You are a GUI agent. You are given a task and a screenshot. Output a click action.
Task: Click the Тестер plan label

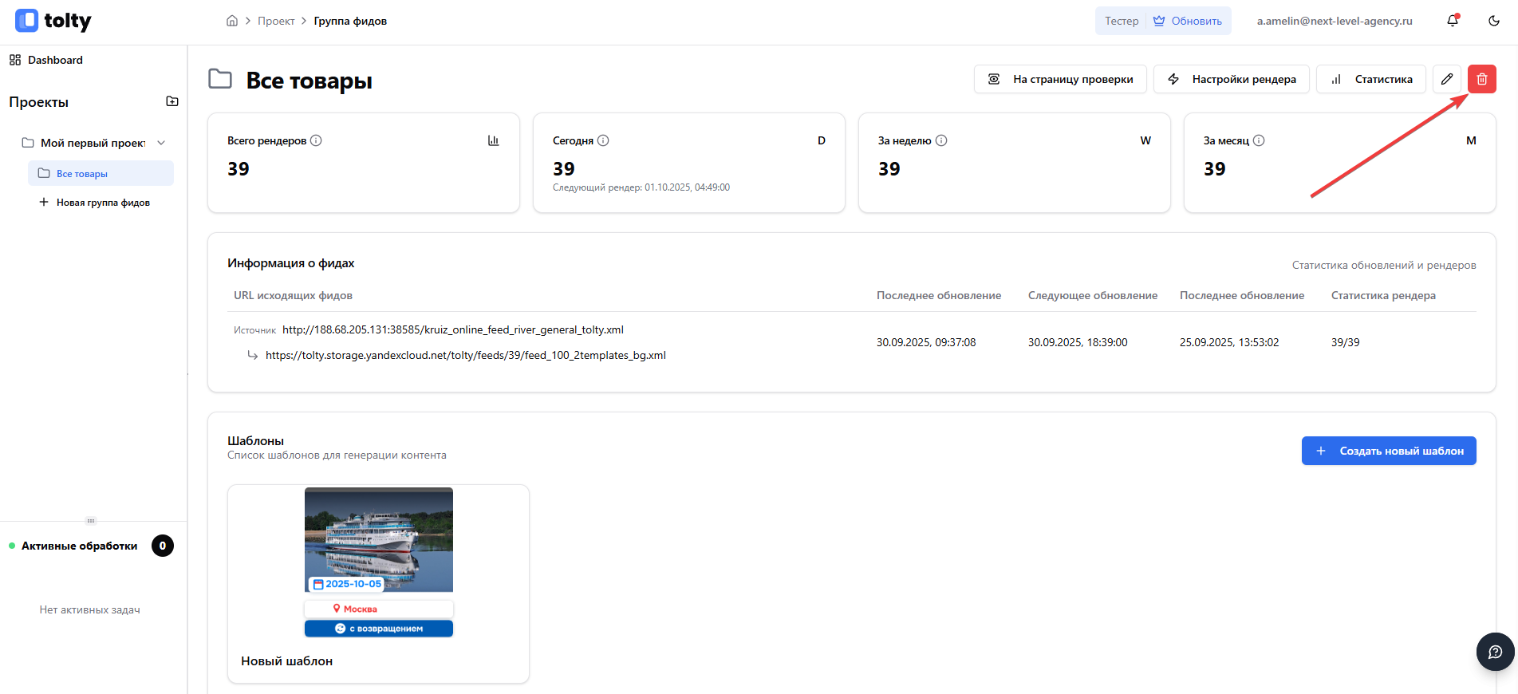[1122, 21]
